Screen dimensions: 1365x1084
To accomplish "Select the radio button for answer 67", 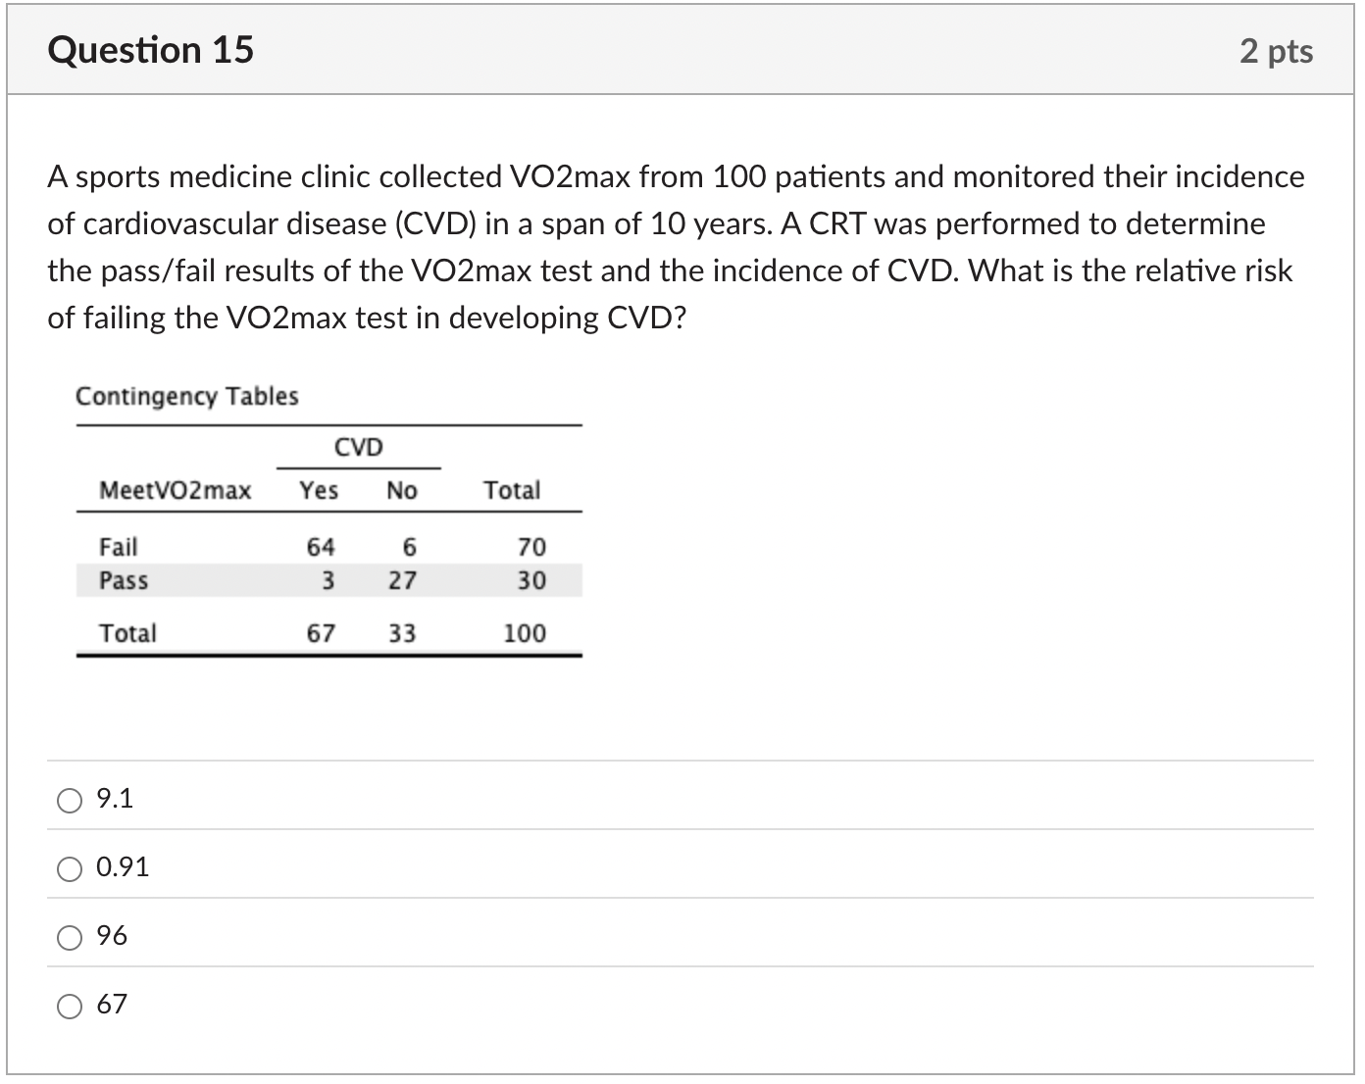I will pyautogui.click(x=69, y=1006).
